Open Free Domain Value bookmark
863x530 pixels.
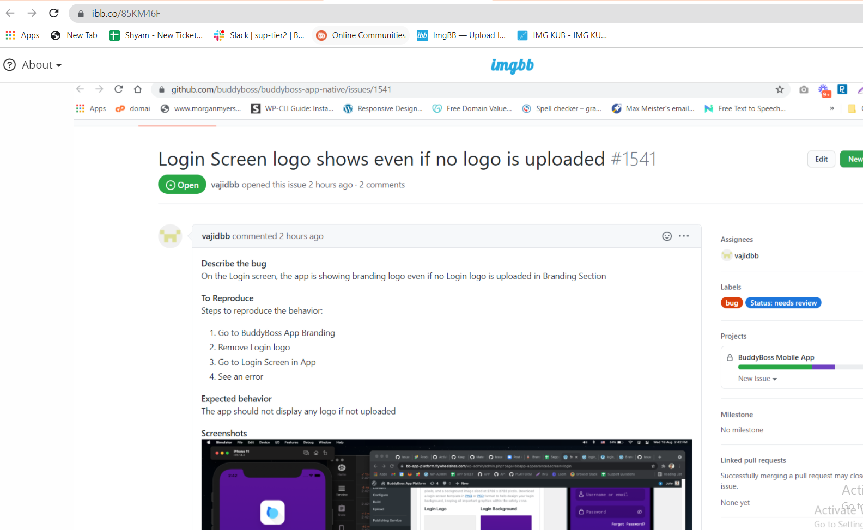(x=472, y=108)
